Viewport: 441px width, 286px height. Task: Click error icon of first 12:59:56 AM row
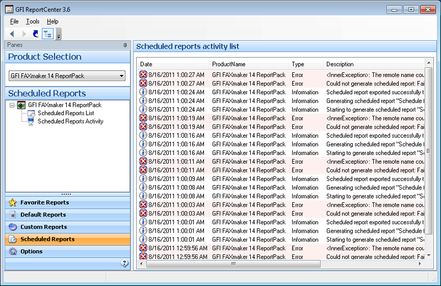pyautogui.click(x=143, y=248)
